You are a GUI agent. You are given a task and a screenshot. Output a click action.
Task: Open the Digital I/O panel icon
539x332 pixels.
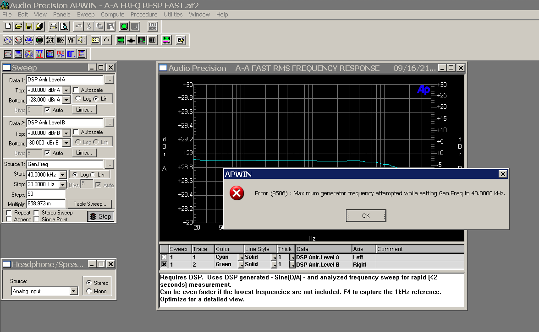tap(50, 40)
